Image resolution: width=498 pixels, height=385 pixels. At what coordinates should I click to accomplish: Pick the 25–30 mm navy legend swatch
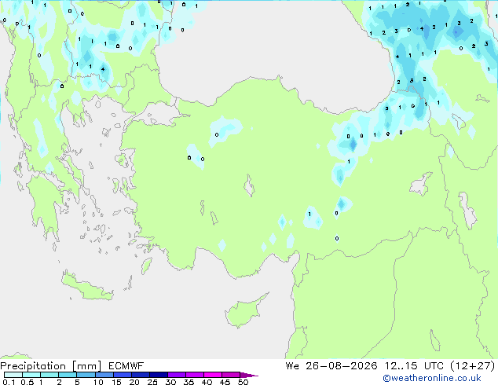click(x=158, y=375)
